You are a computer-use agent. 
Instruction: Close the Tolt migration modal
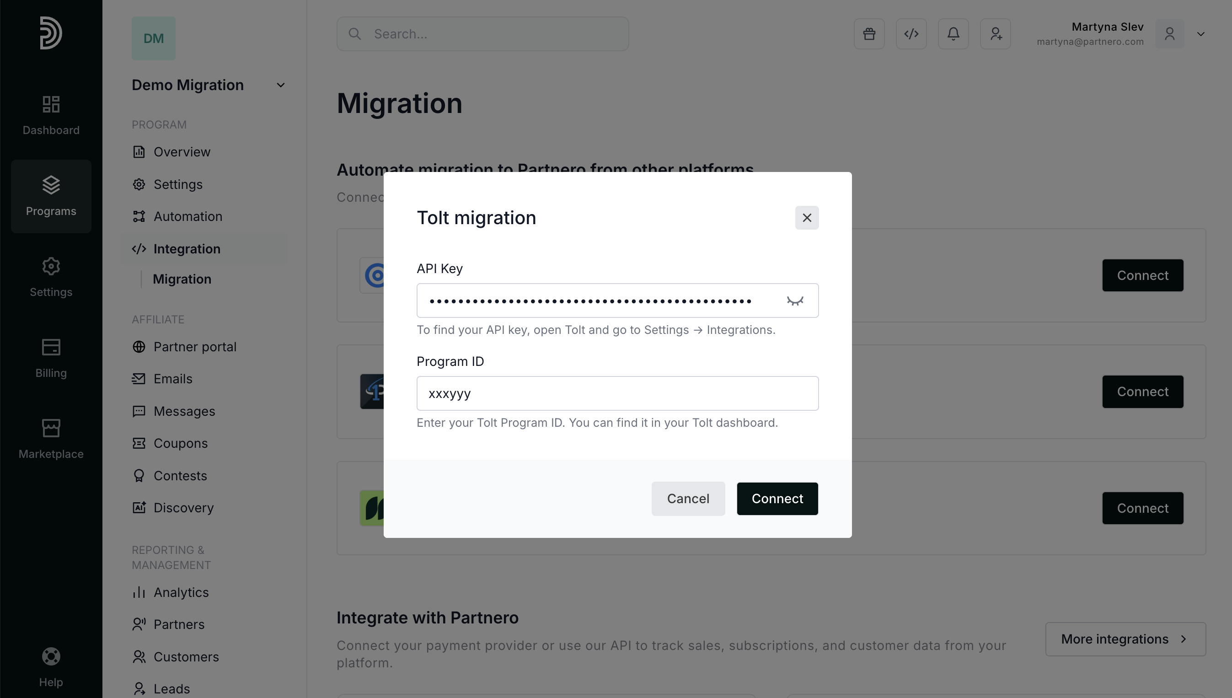[807, 218]
